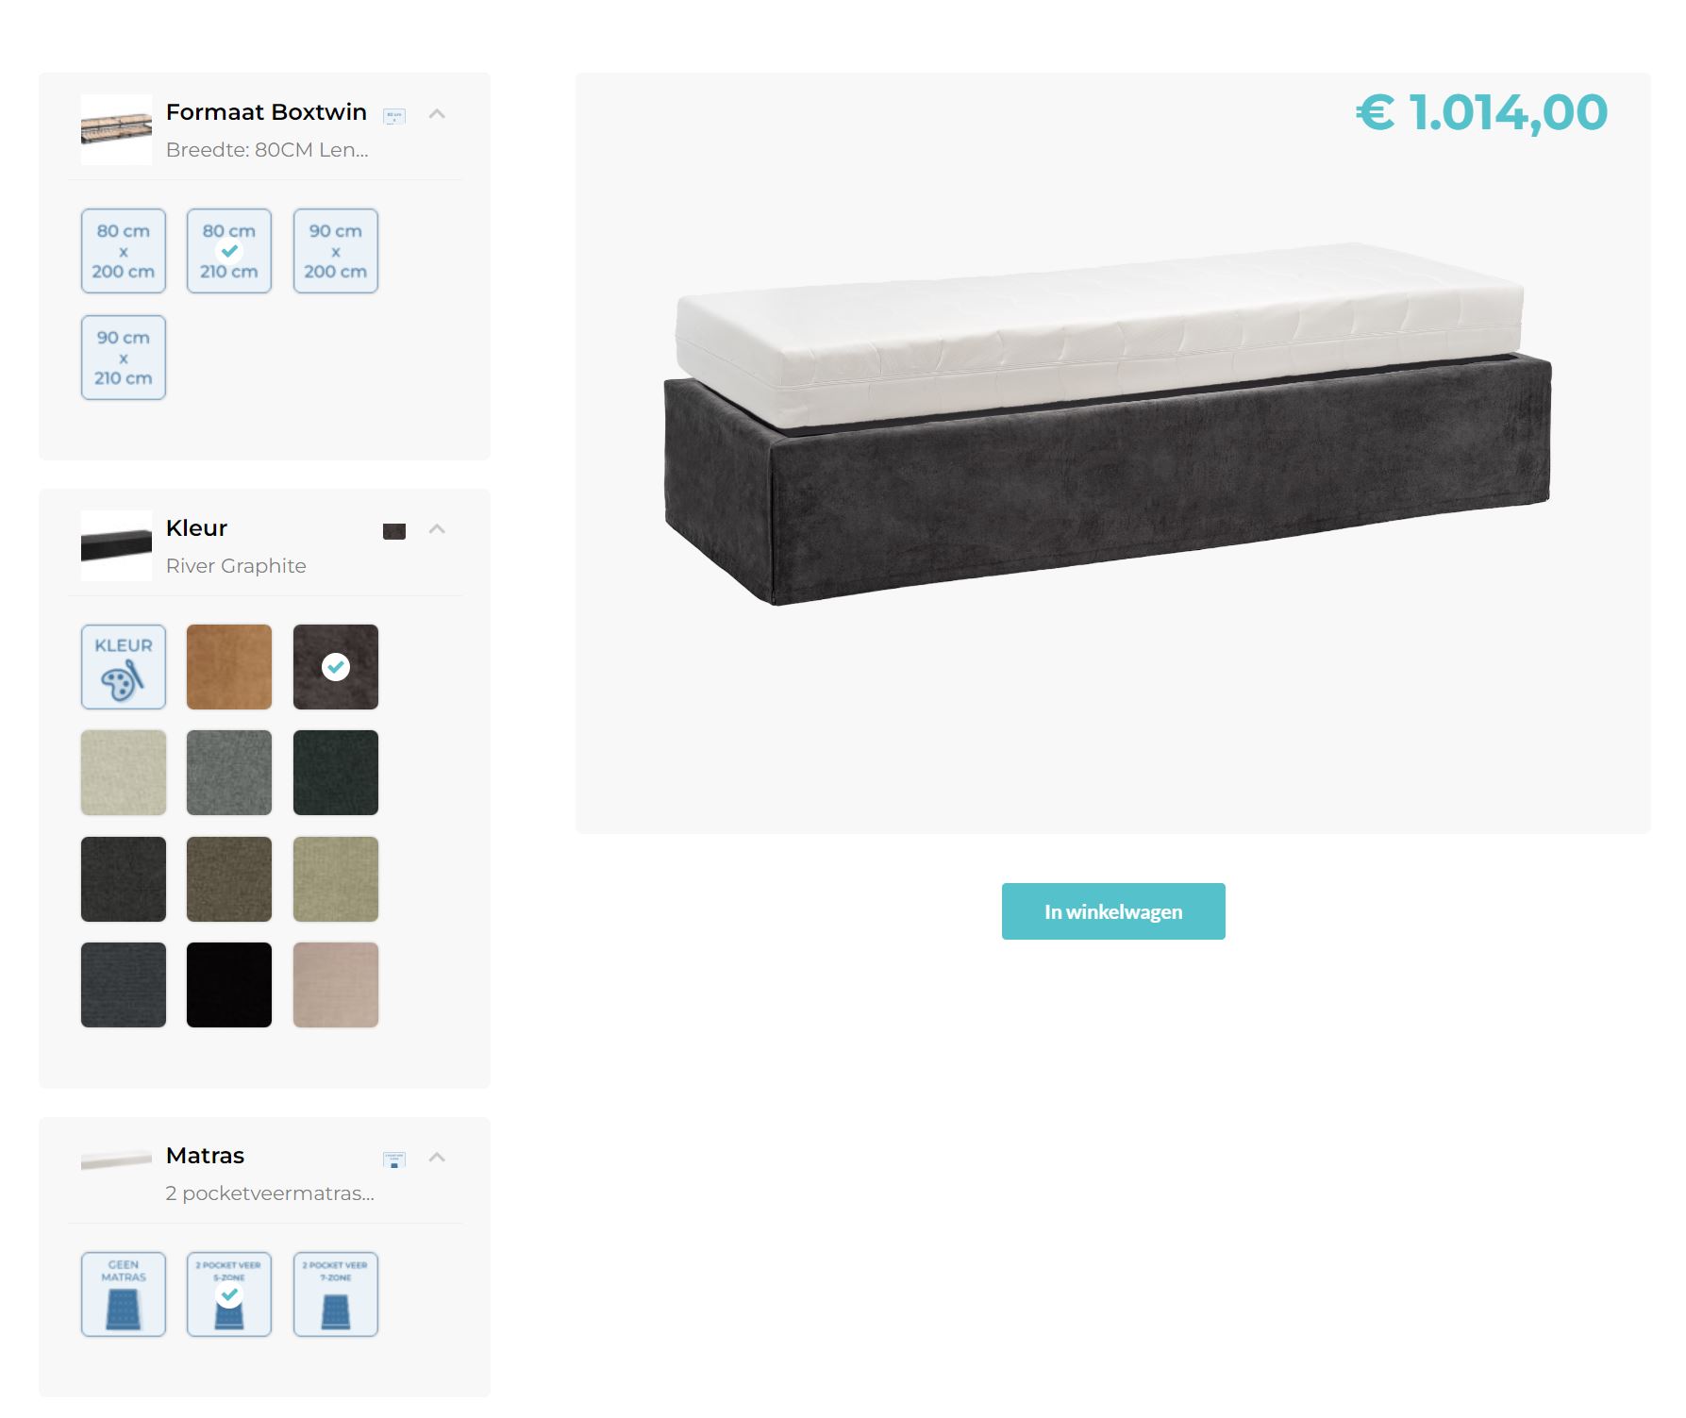Click the small mattress icon beside Matras header

[x=394, y=1159]
